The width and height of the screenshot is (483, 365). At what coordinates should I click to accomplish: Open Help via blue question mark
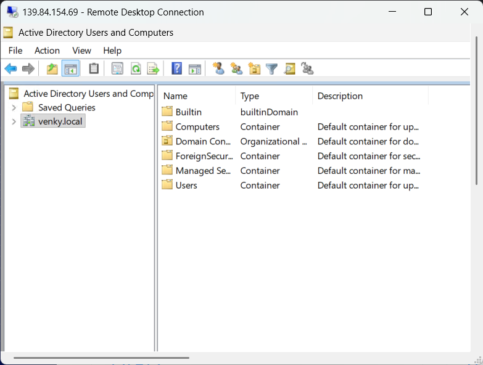click(177, 68)
